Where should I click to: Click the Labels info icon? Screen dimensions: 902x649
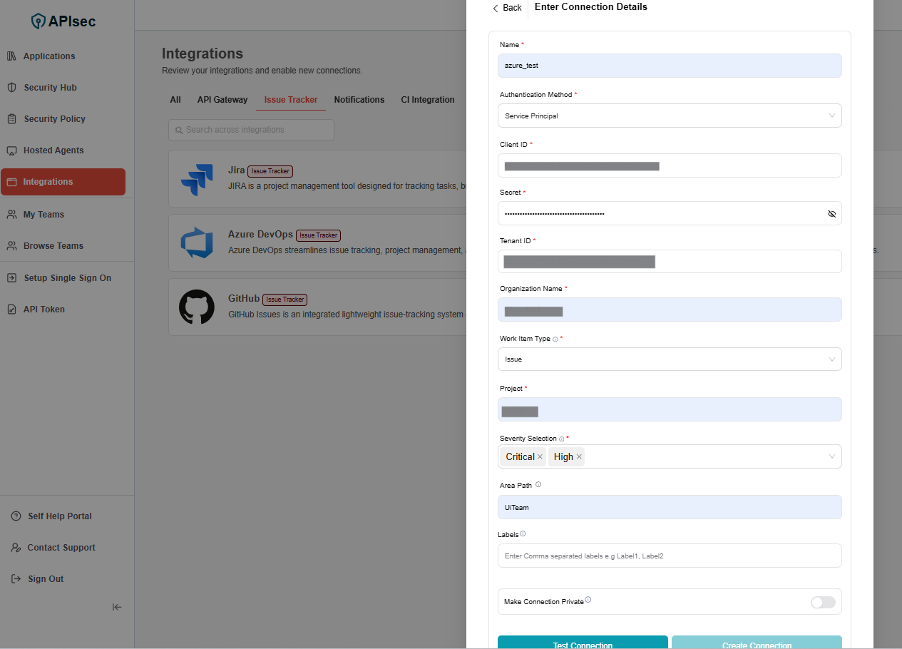point(523,534)
